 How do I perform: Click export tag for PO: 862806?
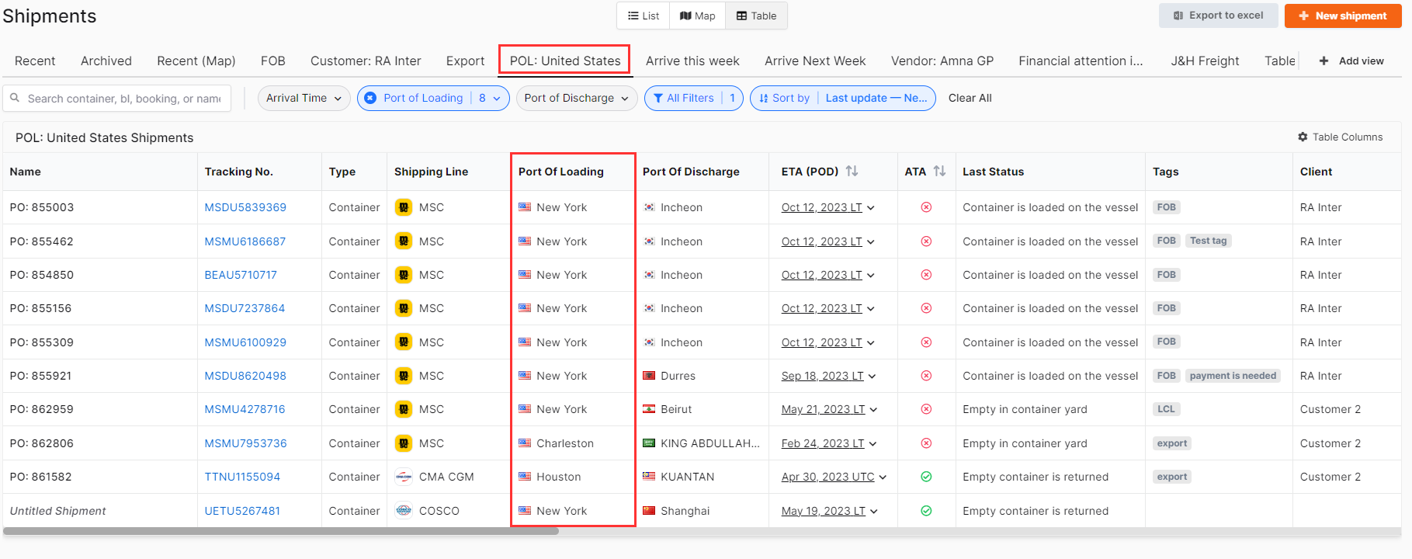pyautogui.click(x=1172, y=443)
